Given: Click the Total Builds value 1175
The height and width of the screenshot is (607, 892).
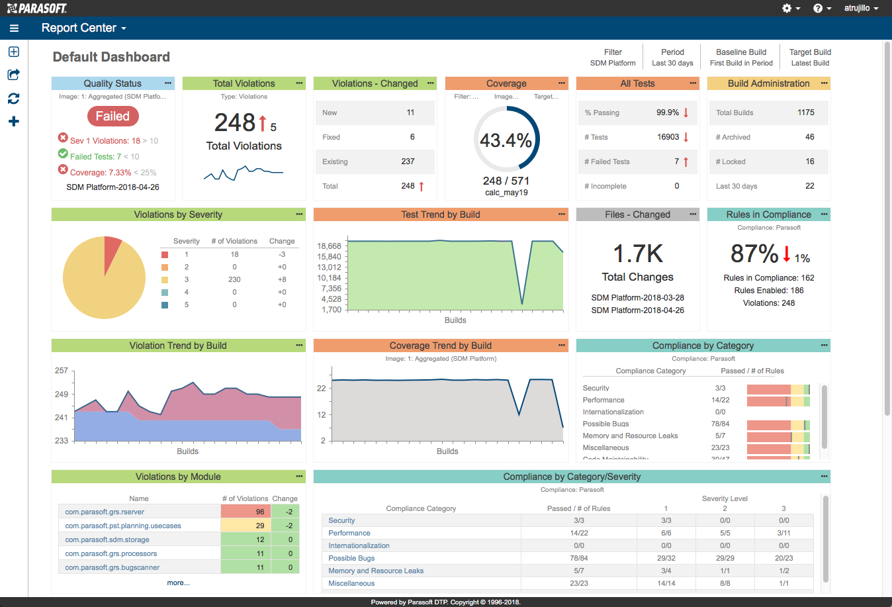Looking at the screenshot, I should (x=806, y=113).
